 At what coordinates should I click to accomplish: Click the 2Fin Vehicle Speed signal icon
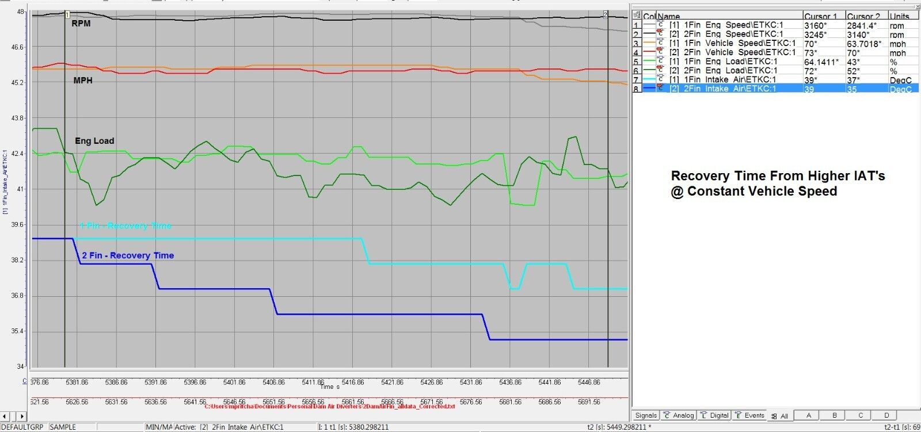[x=661, y=52]
